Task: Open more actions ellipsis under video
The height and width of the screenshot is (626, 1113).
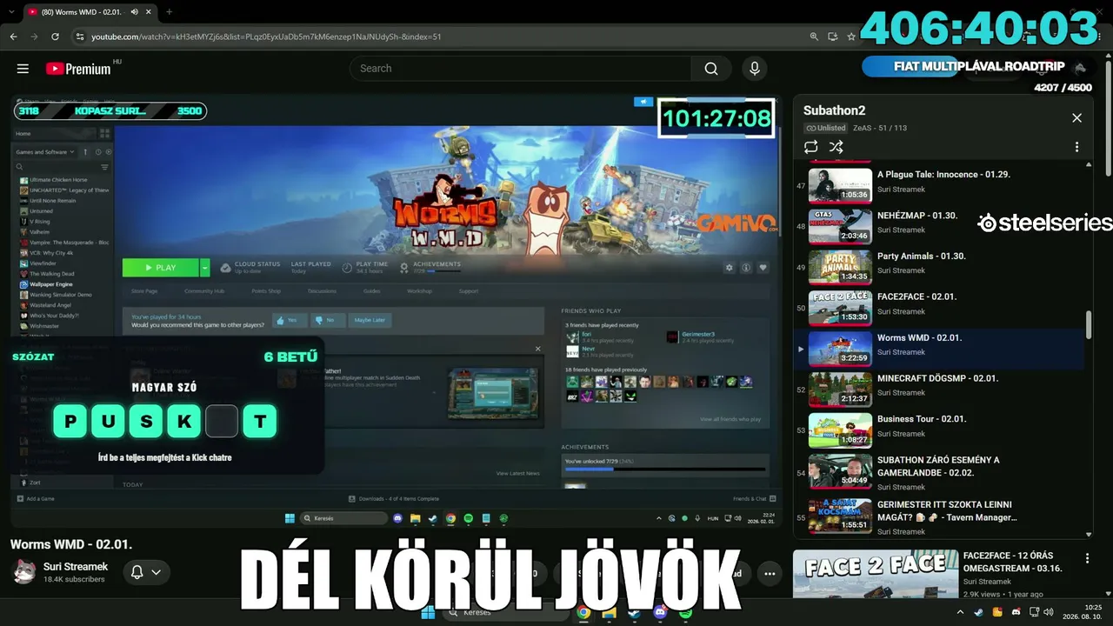Action: pyautogui.click(x=770, y=573)
